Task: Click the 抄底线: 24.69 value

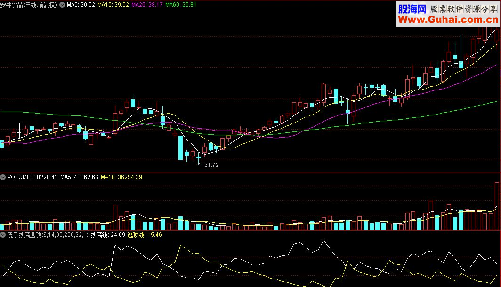Action: click(108, 235)
